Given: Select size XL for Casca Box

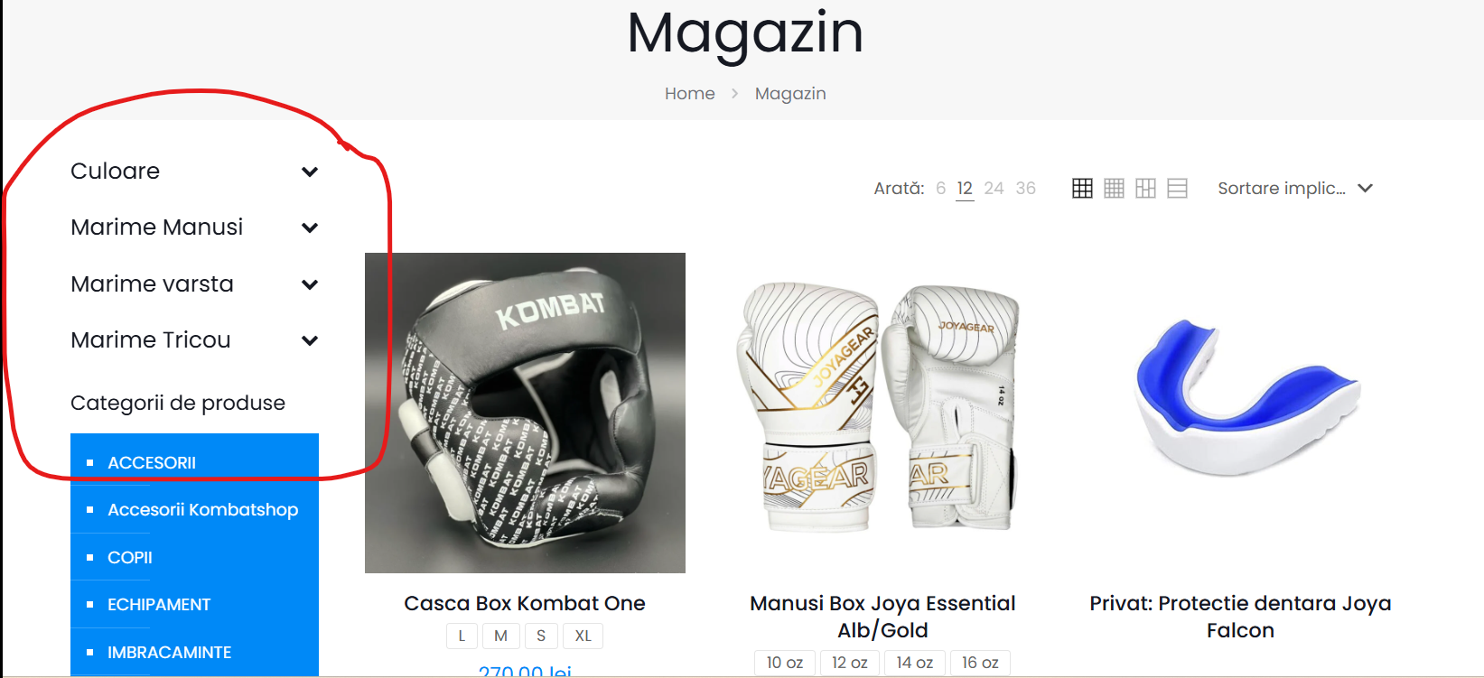Looking at the screenshot, I should pyautogui.click(x=583, y=636).
